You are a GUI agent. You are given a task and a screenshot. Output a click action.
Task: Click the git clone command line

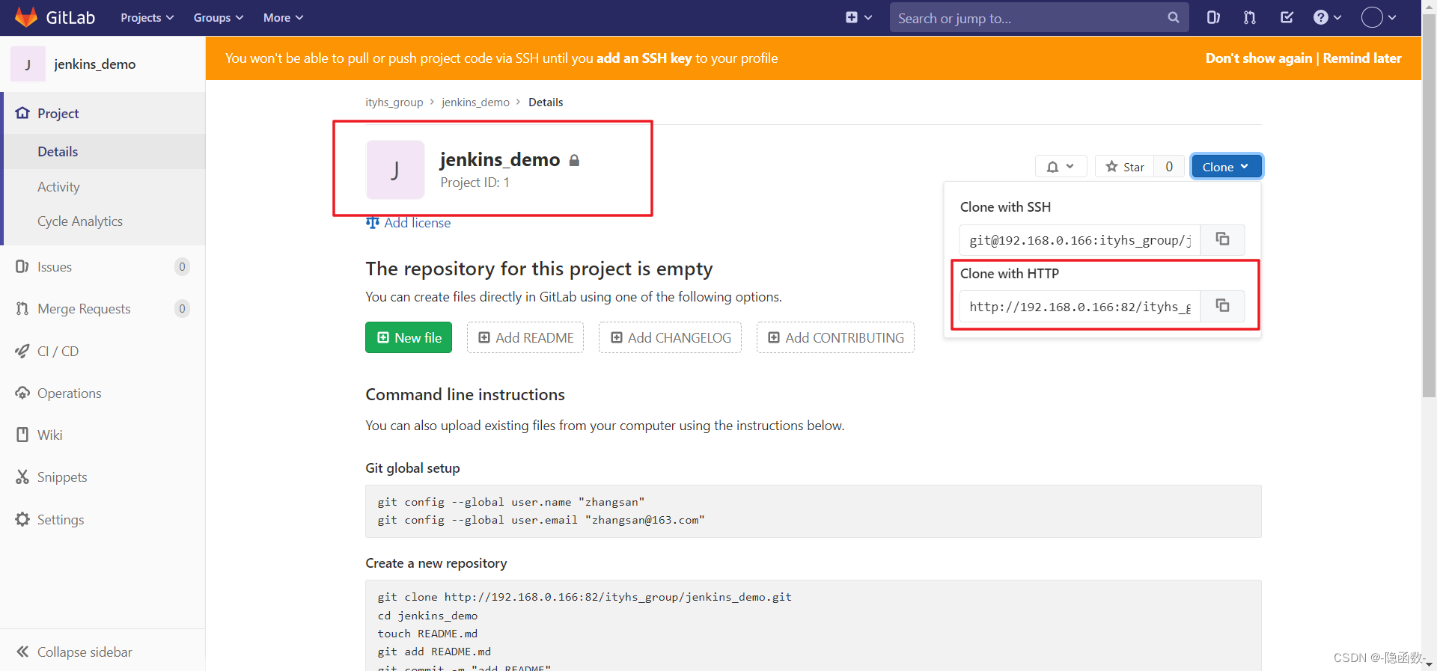(x=585, y=597)
